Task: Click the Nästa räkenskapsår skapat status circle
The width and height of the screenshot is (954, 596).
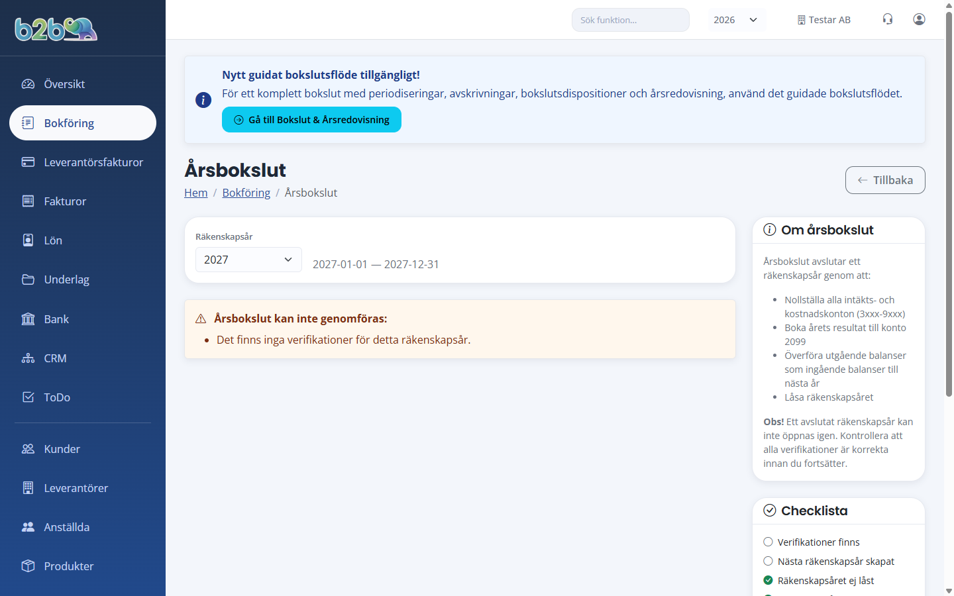Action: point(768,561)
